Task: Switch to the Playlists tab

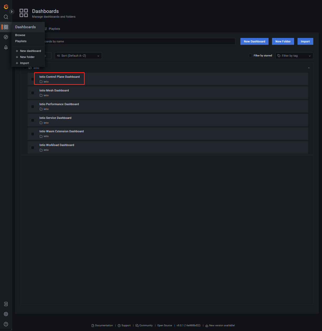Action: point(52,29)
